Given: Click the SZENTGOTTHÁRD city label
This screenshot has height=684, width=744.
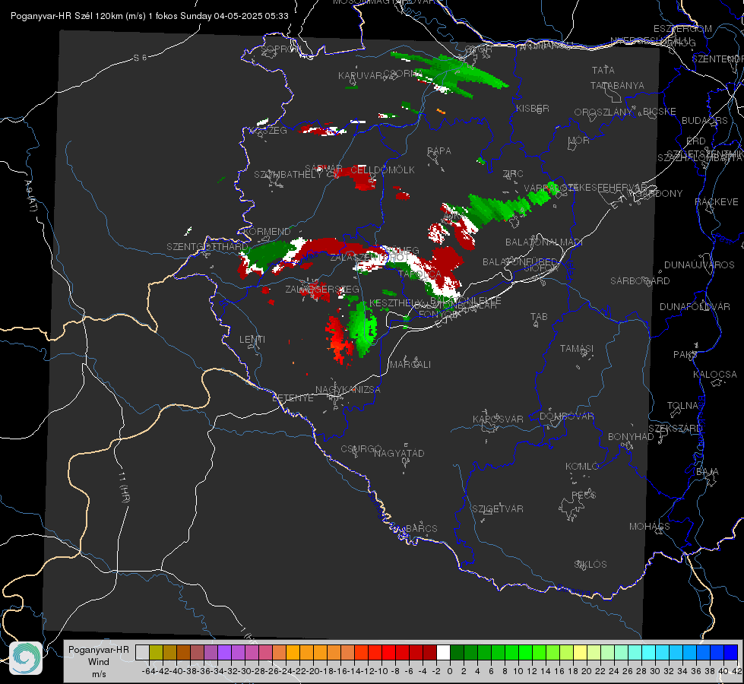Looking at the screenshot, I should [207, 247].
